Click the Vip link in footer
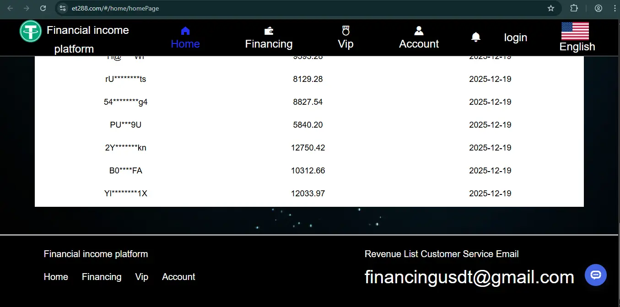The image size is (620, 307). pos(142,277)
